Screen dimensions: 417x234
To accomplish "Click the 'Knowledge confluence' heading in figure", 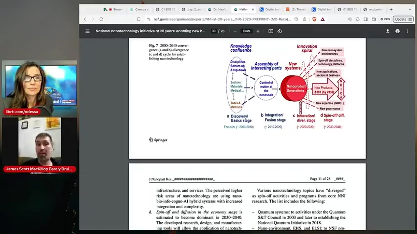I will click(x=241, y=48).
